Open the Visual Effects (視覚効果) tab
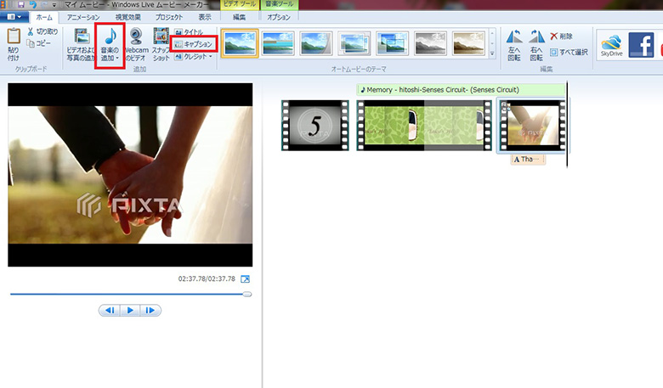 click(x=127, y=17)
